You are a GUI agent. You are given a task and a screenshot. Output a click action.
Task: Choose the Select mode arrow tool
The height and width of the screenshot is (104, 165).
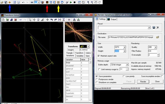(x=30, y=20)
